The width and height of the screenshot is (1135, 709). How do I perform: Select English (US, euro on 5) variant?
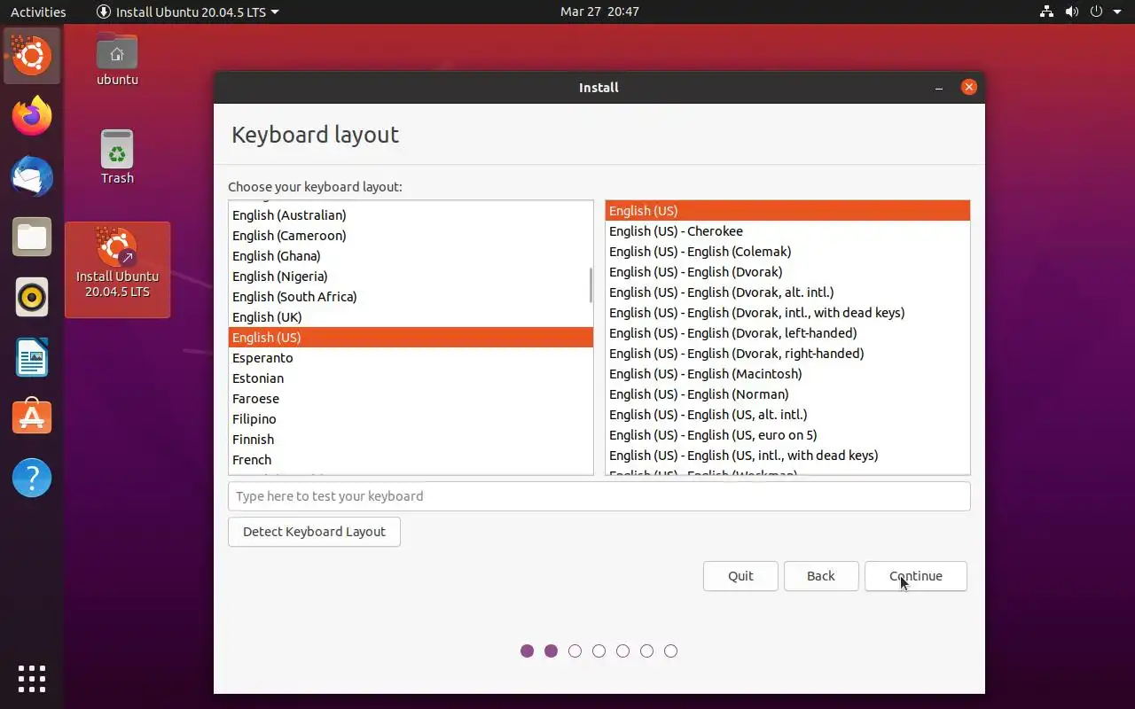(x=787, y=435)
